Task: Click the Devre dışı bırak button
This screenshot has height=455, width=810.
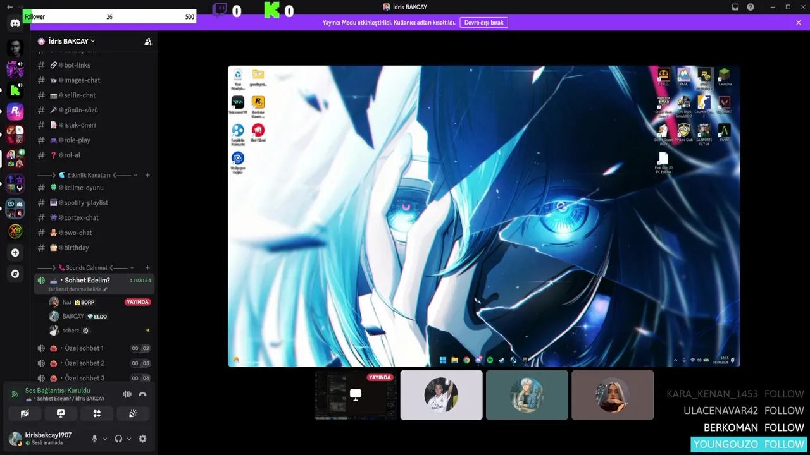Action: (x=483, y=23)
